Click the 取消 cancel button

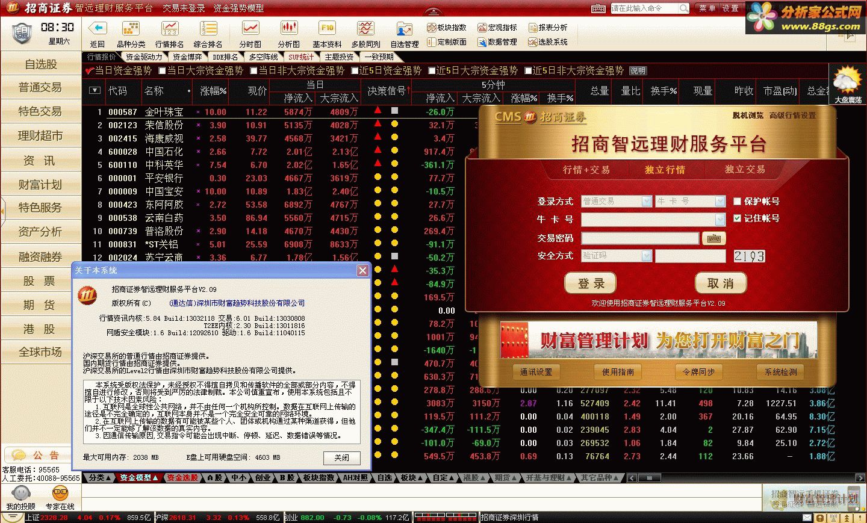click(721, 283)
